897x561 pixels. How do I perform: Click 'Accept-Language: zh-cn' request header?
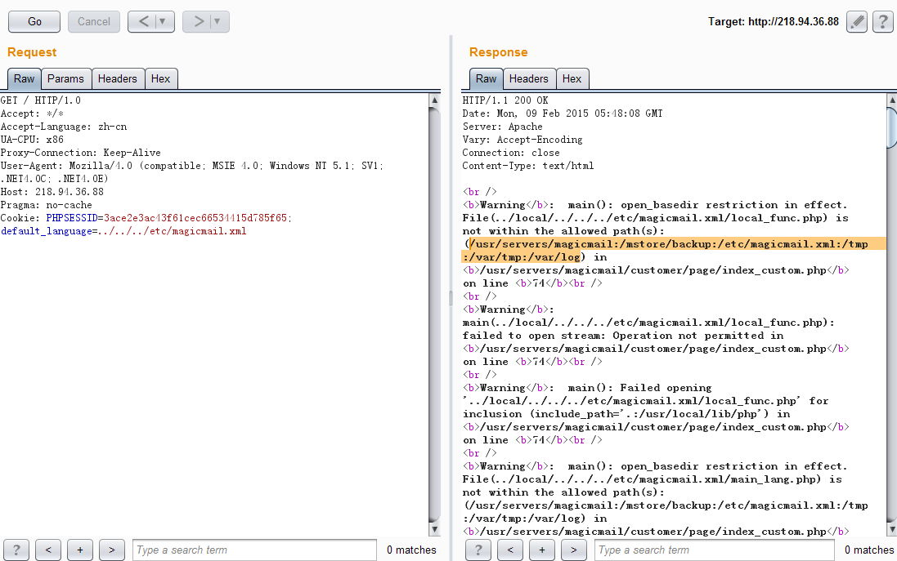(x=64, y=127)
